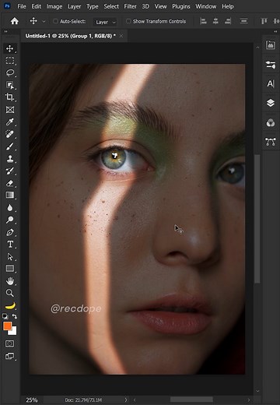Open the Layer auto-select dropdown

(105, 22)
